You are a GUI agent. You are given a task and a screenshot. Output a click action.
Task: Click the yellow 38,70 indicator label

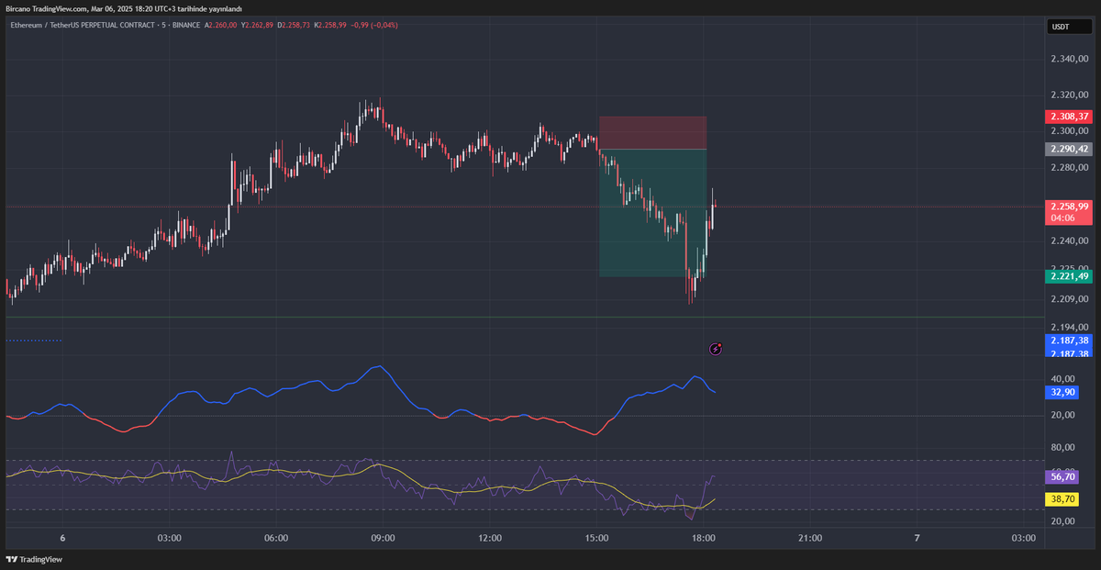coord(1062,498)
